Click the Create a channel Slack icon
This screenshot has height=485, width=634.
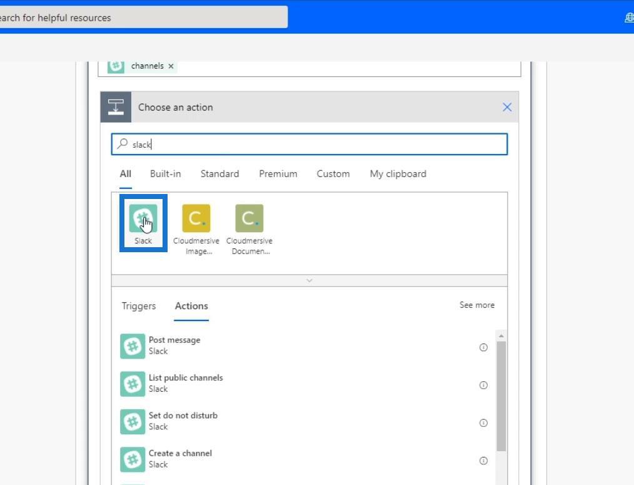pos(133,459)
